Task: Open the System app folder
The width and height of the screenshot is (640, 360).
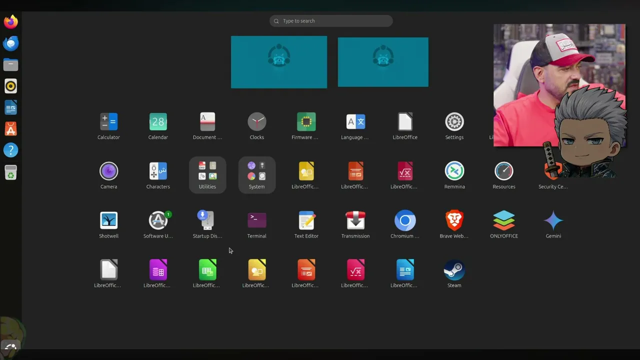Action: click(x=257, y=174)
